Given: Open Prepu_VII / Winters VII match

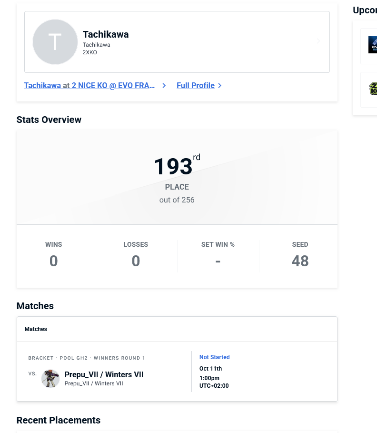Looking at the screenshot, I should [104, 374].
